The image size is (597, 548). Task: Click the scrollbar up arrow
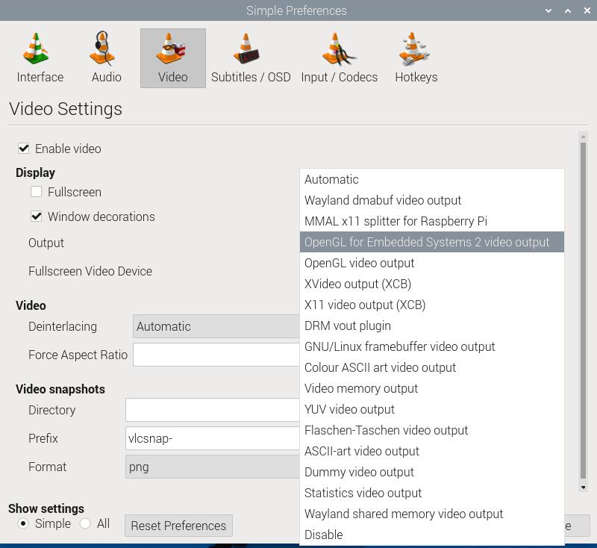[583, 137]
